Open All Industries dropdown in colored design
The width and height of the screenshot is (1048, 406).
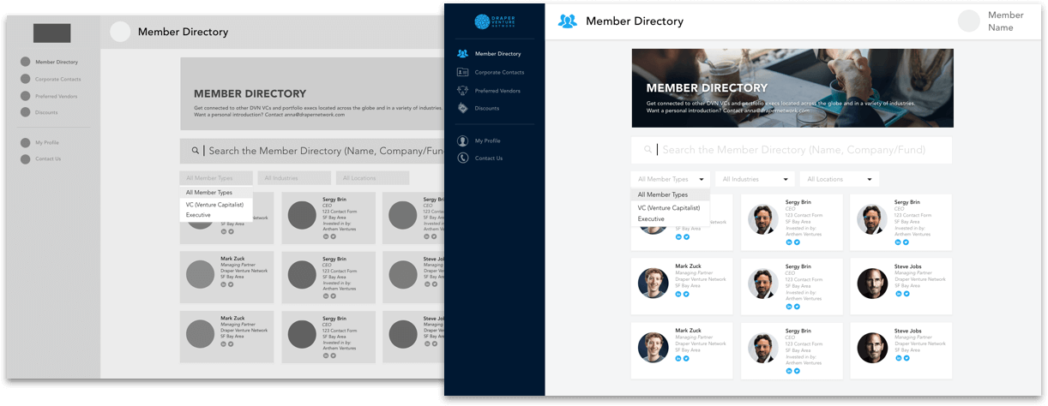click(x=753, y=180)
